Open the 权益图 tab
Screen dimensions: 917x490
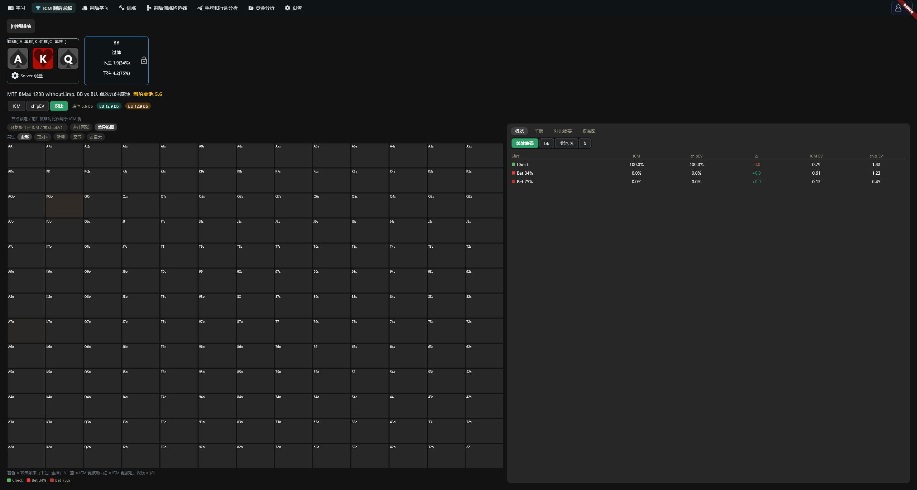pos(589,131)
